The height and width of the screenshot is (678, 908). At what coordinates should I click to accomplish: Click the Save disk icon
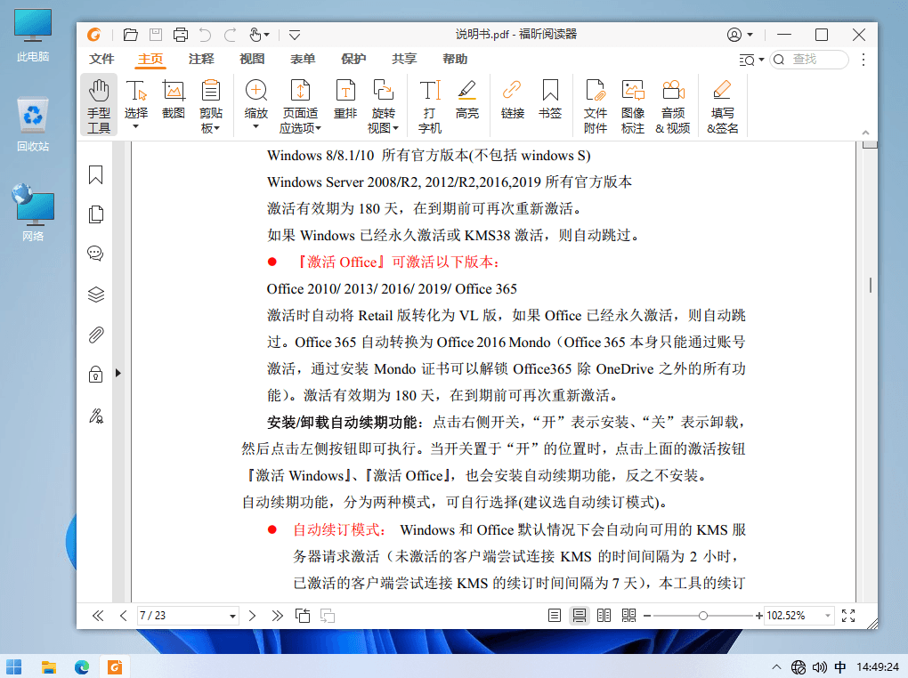(156, 35)
